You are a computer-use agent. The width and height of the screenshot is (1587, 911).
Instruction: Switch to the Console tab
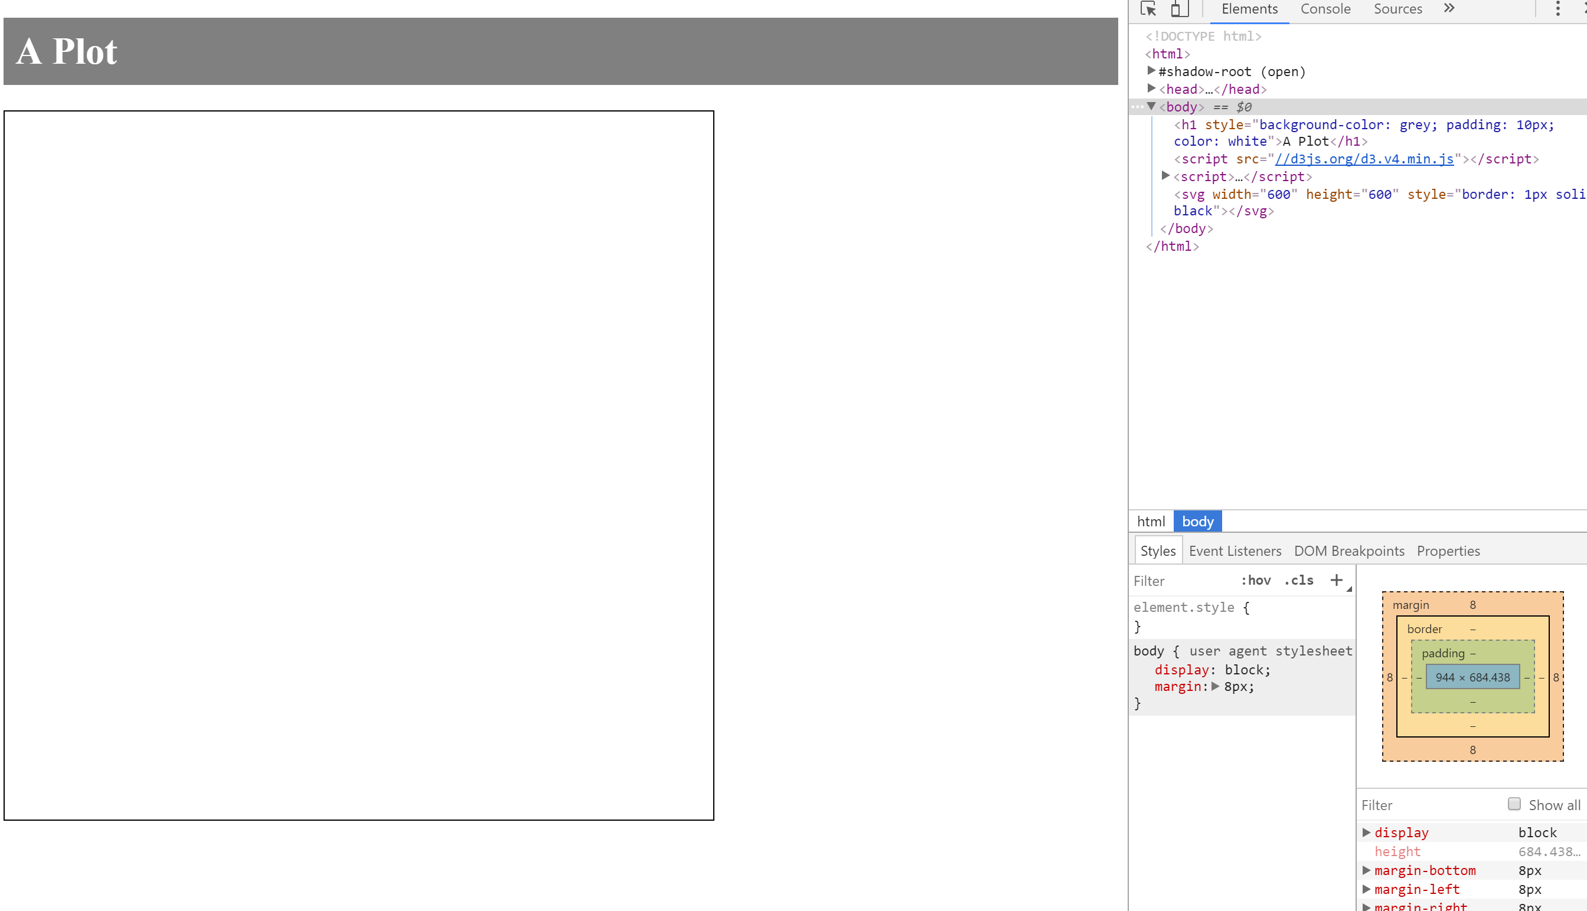[x=1325, y=9]
